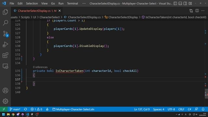Image resolution: width=208 pixels, height=117 pixels.
Task: Click the CharacterSelect folder breadcrumb
Action: (x=49, y=17)
